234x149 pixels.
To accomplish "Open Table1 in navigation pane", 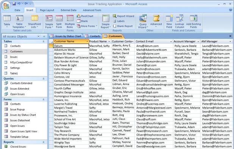I will point(14,73).
